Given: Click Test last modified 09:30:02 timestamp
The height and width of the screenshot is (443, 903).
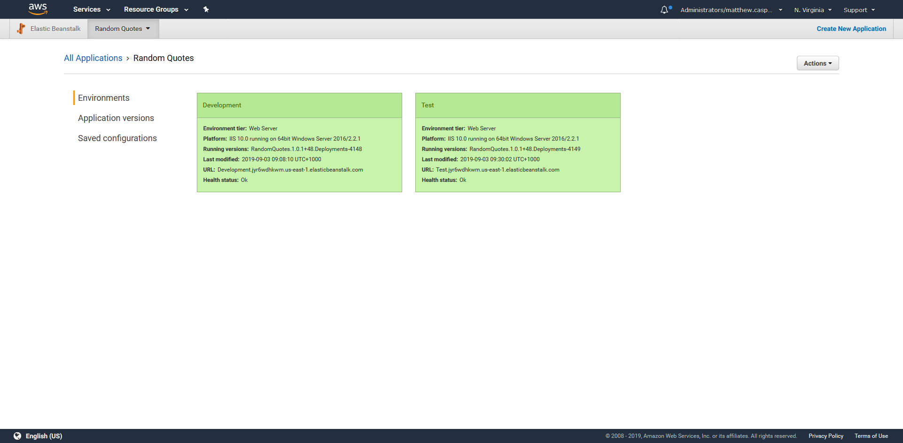Looking at the screenshot, I should tap(500, 159).
